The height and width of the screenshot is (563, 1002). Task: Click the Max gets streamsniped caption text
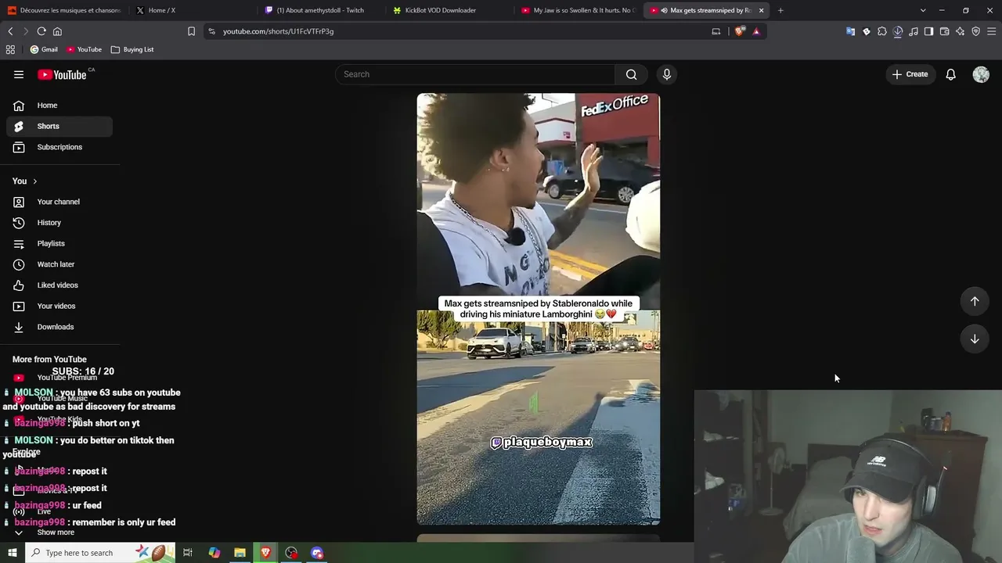[x=539, y=309]
